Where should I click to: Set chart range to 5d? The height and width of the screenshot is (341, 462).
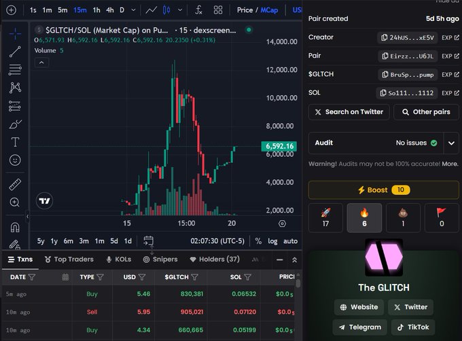coord(114,241)
